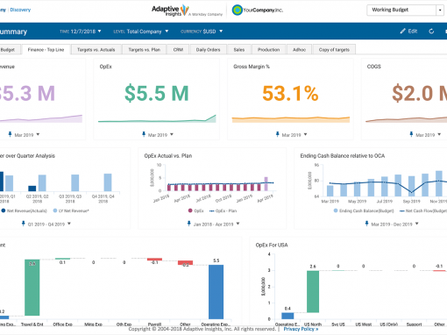Click the blue Operating Exp 5.5 waterfall bar

tap(216, 292)
